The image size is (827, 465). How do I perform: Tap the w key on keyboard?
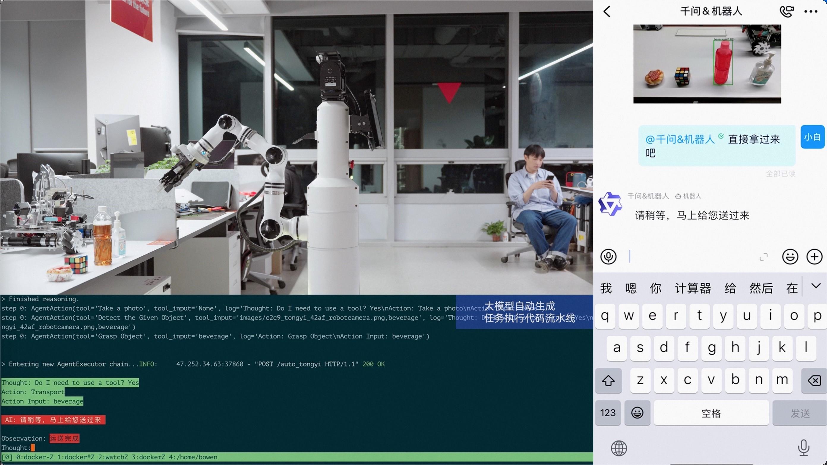point(629,316)
